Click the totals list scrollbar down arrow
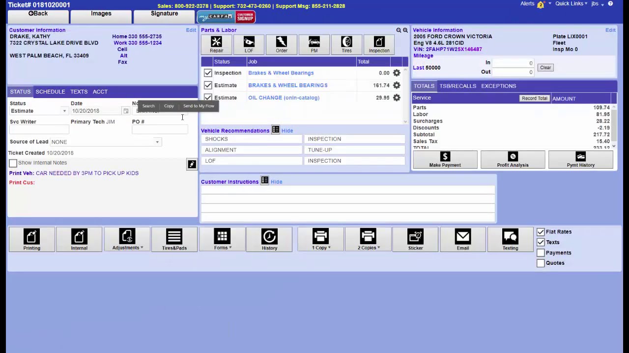Viewport: 629px width, 353px height. (x=614, y=146)
